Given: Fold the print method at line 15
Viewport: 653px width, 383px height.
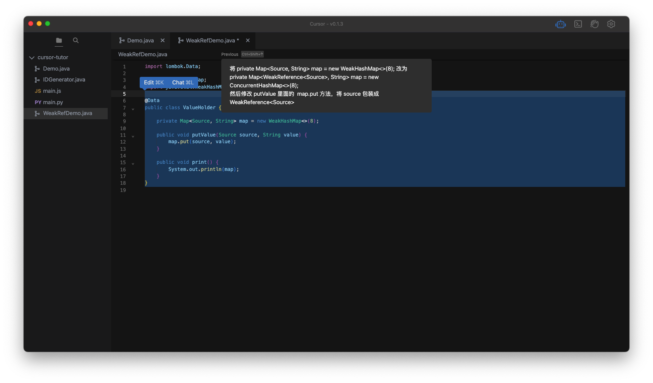Looking at the screenshot, I should [x=133, y=164].
